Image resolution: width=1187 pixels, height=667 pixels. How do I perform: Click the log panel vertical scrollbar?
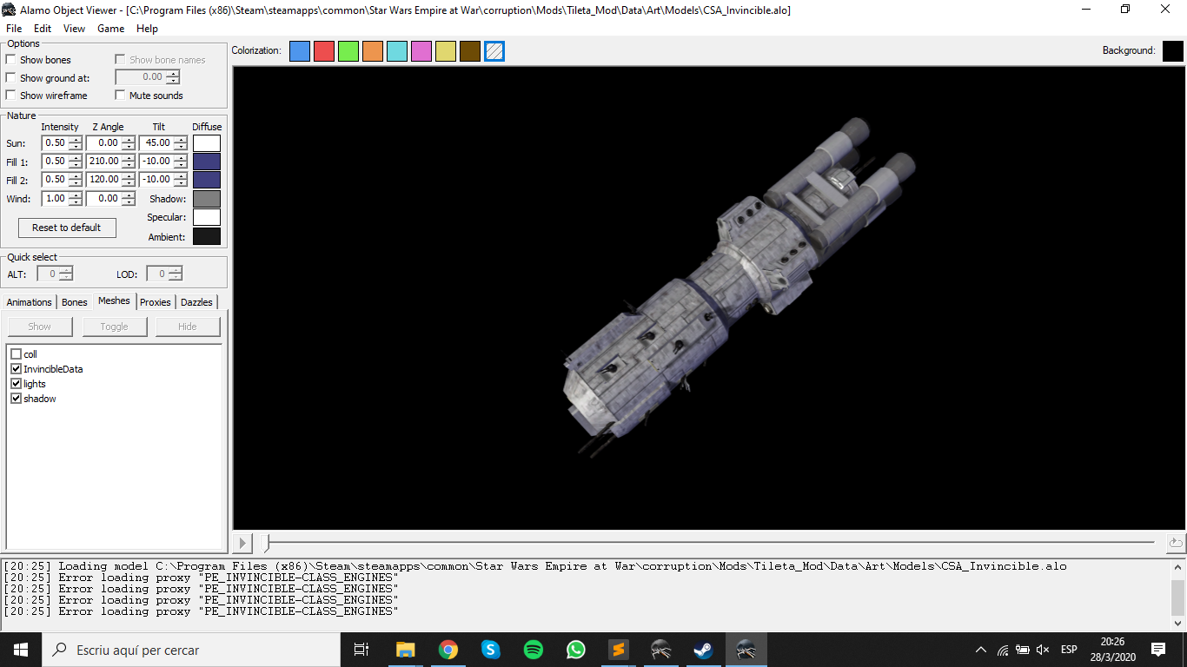1178,594
